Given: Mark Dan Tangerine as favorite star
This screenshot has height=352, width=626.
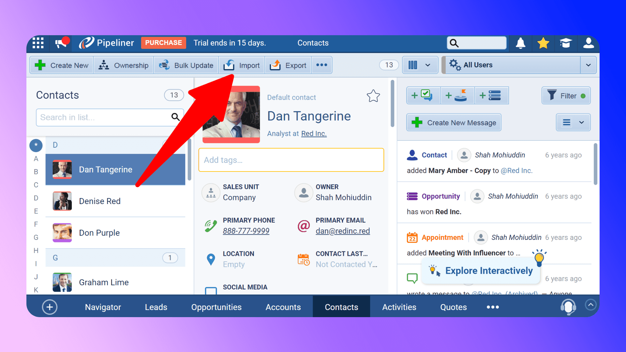Looking at the screenshot, I should pyautogui.click(x=373, y=96).
